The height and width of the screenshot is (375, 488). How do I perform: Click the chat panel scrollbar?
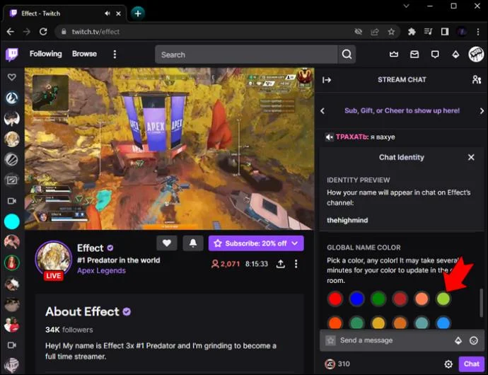point(482,303)
